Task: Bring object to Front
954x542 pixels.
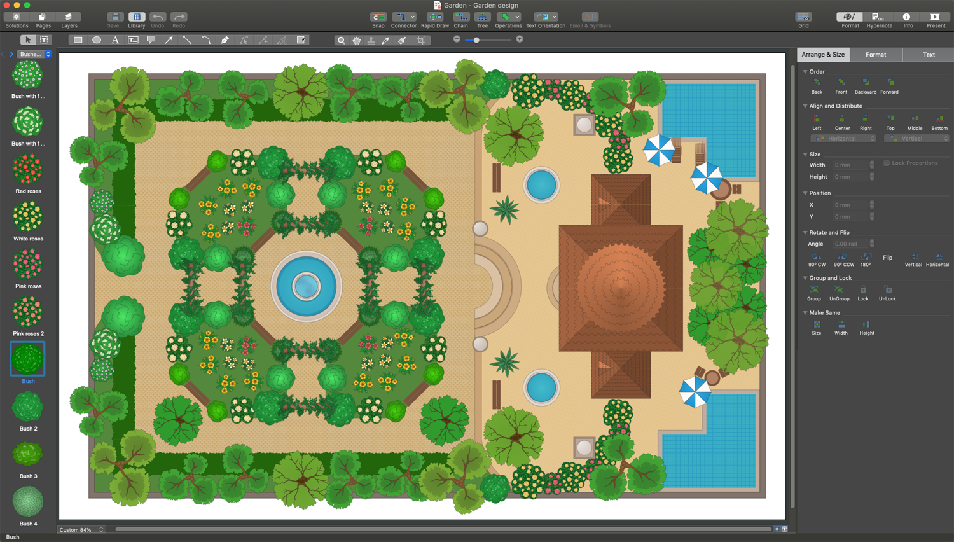Action: point(841,86)
